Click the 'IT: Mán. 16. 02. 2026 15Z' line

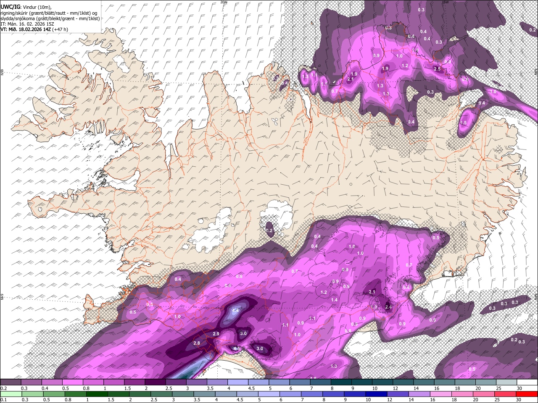click(x=26, y=24)
